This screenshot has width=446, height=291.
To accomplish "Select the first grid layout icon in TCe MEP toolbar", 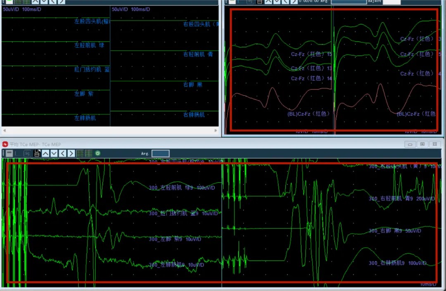I will [80, 153].
